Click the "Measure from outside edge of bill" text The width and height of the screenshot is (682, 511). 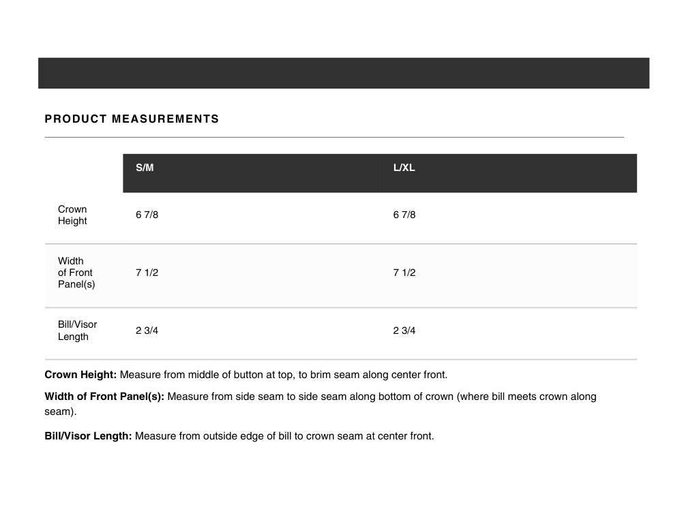click(x=284, y=436)
